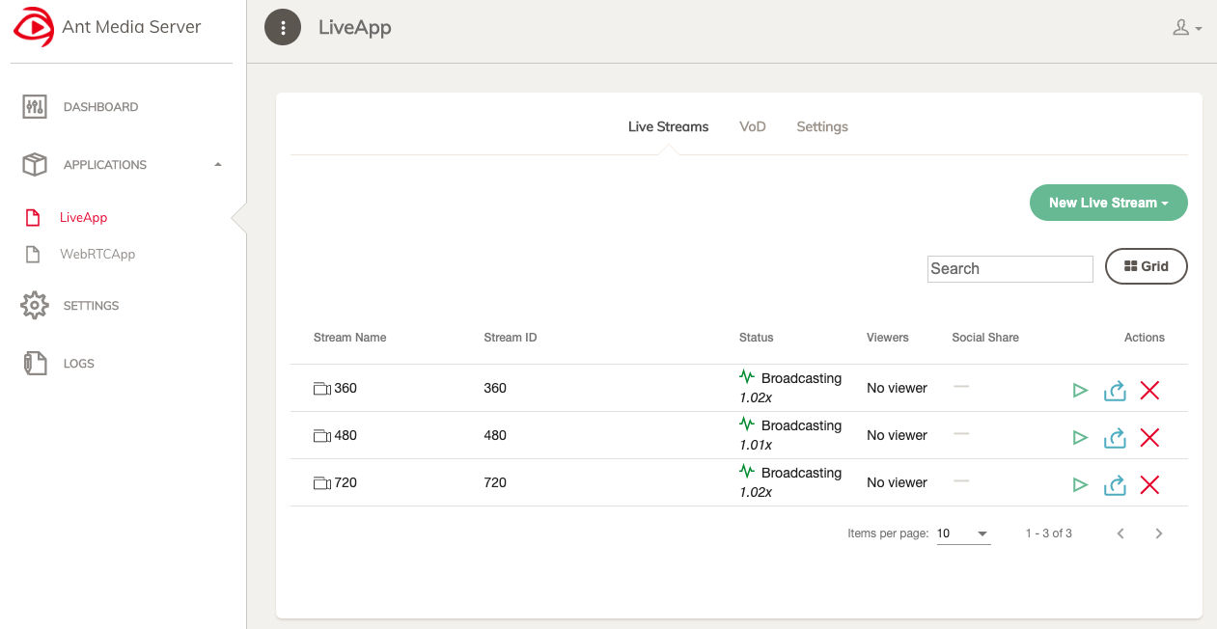Click the Ant Media Server logo
This screenshot has width=1217, height=629.
point(33,27)
